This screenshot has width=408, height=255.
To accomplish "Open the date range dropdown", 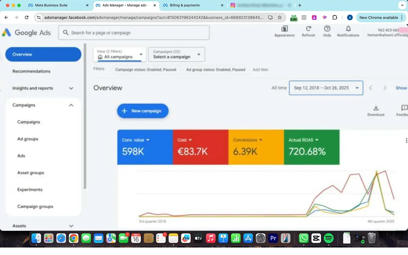I will click(326, 88).
